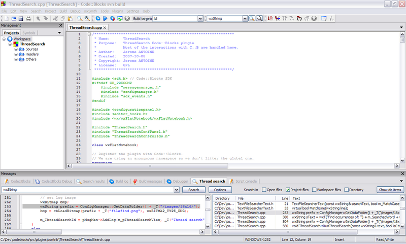Switch to the Build log tab

119,182
